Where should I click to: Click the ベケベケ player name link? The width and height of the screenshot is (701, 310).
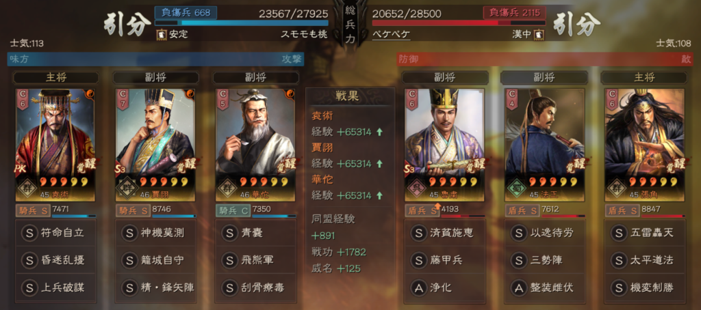[x=391, y=34]
